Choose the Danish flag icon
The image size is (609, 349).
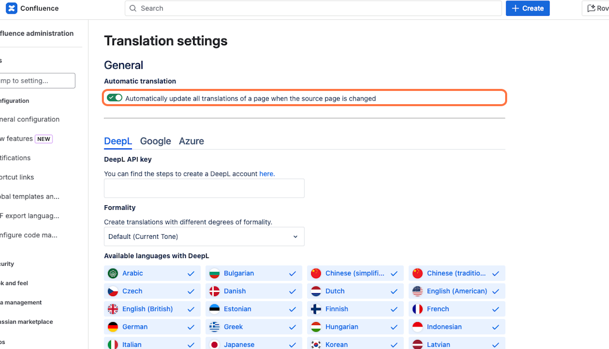click(214, 291)
